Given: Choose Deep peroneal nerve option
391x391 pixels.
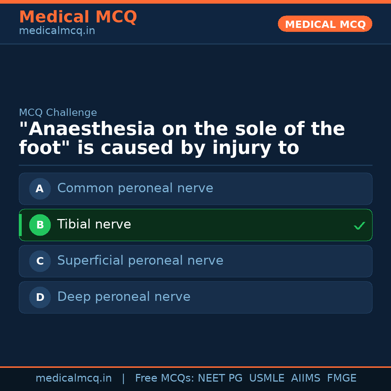Looking at the screenshot, I should tap(124, 297).
